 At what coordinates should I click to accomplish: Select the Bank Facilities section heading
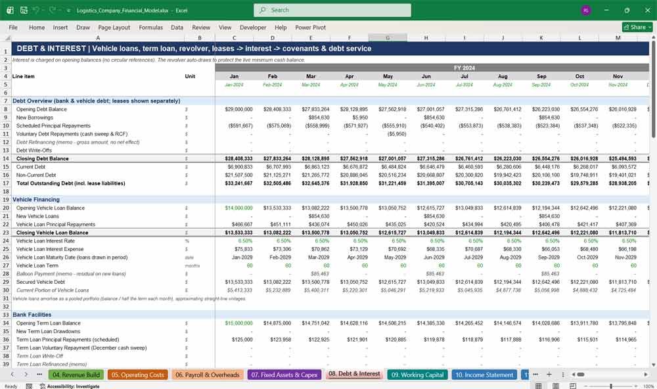32,315
